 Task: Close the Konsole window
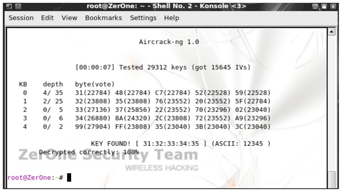point(333,7)
